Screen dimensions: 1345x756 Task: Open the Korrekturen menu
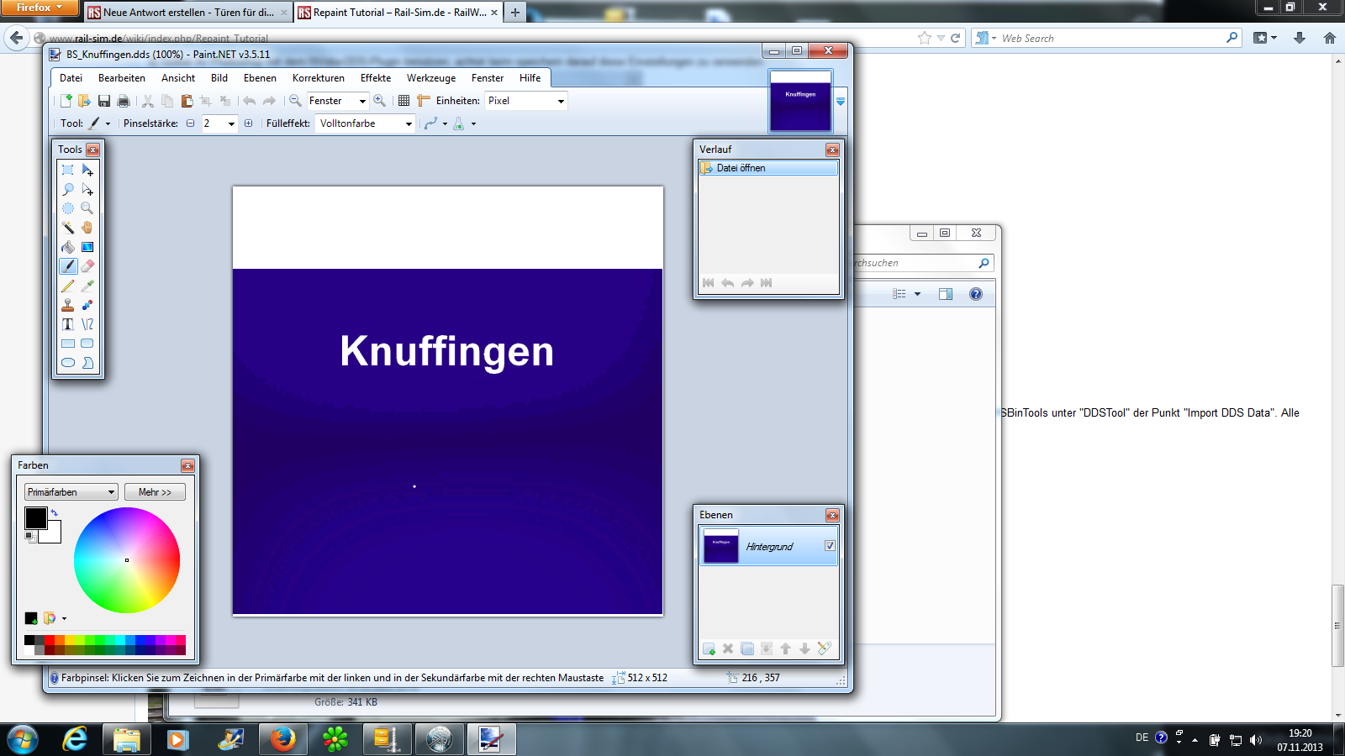pyautogui.click(x=318, y=78)
